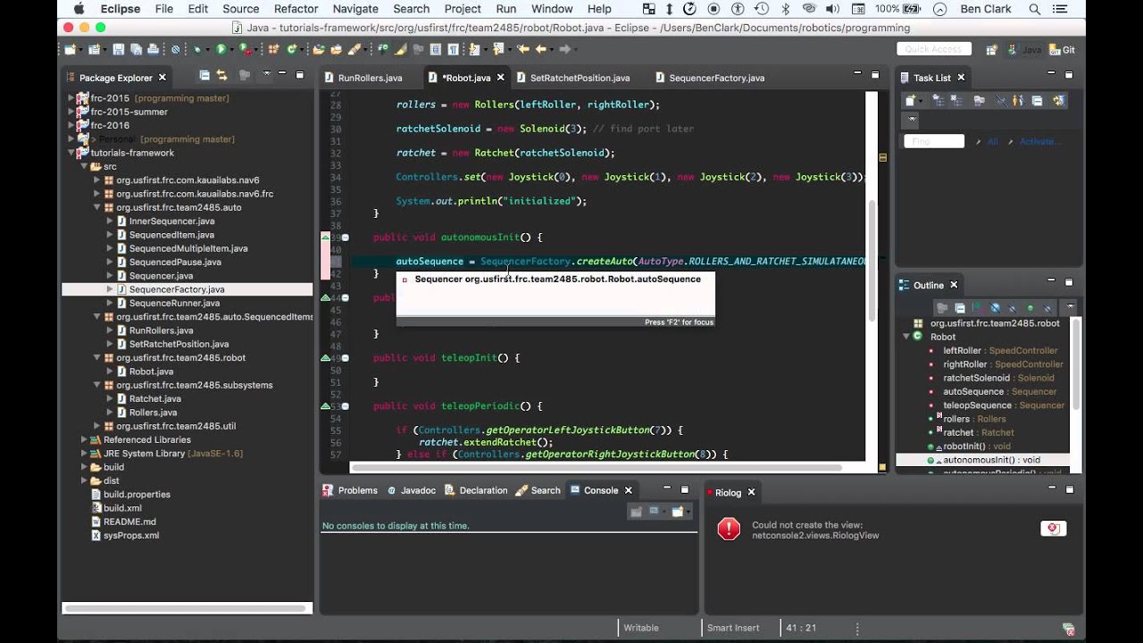Open Console icon with dropdown in Console view
The width and height of the screenshot is (1143, 643).
(x=678, y=512)
